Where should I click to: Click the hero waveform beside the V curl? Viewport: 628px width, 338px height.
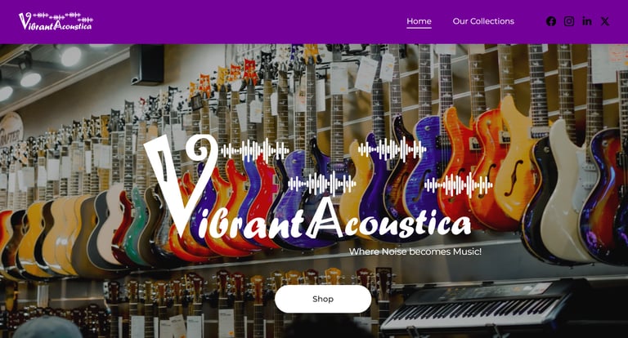255,151
